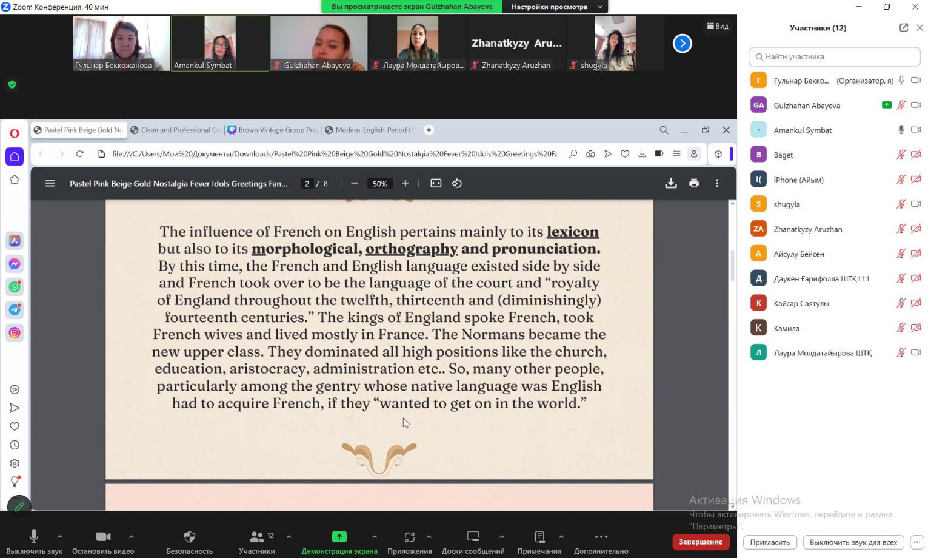Mute microphone with Выключить звук

click(34, 541)
